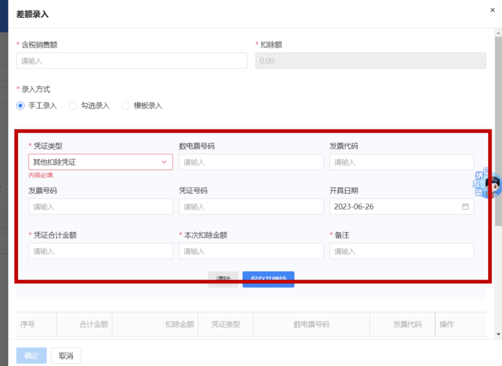Select 勾选录入 radio option
Screen dimensions: 502x366
(73, 106)
